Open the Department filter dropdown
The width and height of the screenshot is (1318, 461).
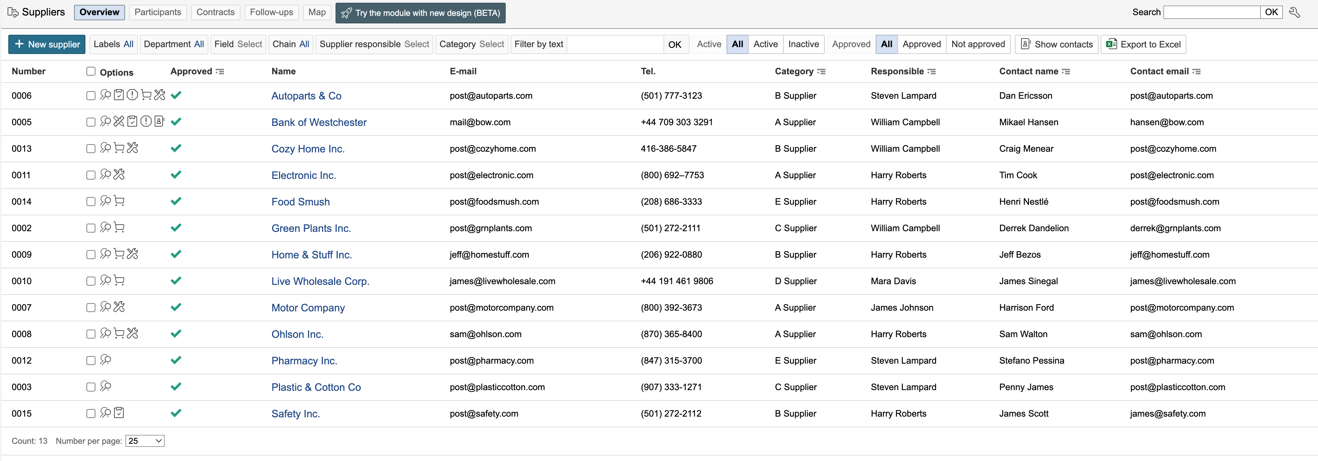coord(173,44)
